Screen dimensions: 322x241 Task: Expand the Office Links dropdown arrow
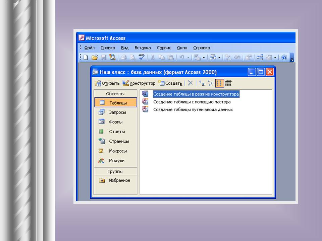pyautogui.click(x=204, y=58)
